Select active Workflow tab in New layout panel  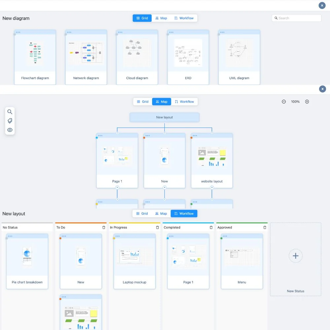coord(184,214)
